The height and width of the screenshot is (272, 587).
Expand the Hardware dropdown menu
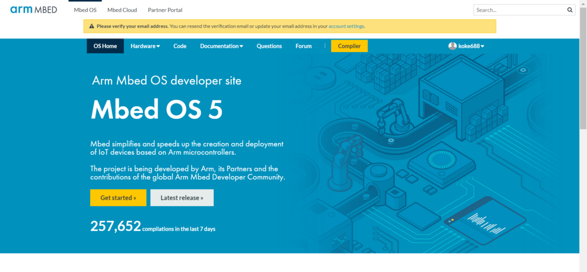[x=145, y=46]
